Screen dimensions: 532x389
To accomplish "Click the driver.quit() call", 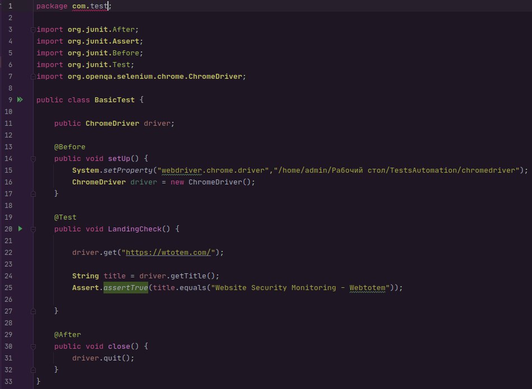I will 103,358.
